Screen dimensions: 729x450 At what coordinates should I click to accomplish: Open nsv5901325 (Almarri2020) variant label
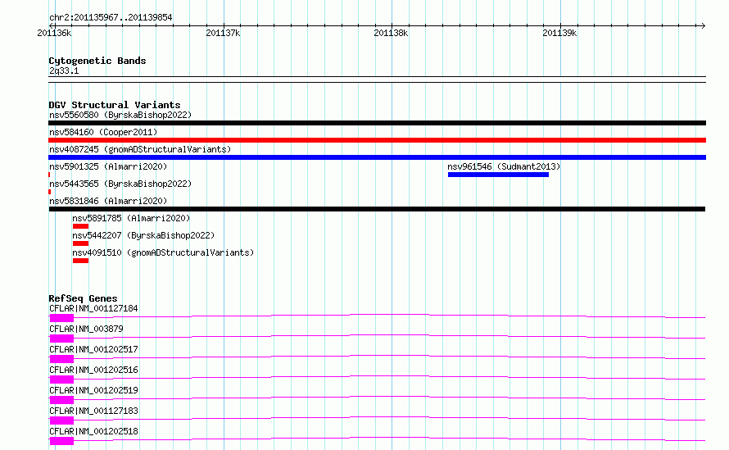(x=108, y=166)
